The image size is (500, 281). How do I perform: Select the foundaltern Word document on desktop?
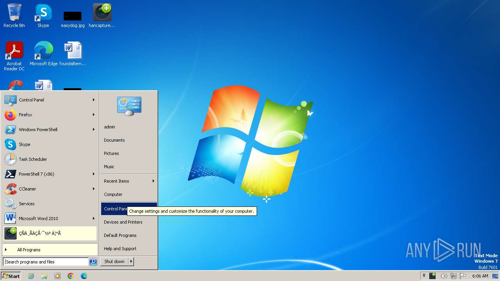[x=73, y=53]
